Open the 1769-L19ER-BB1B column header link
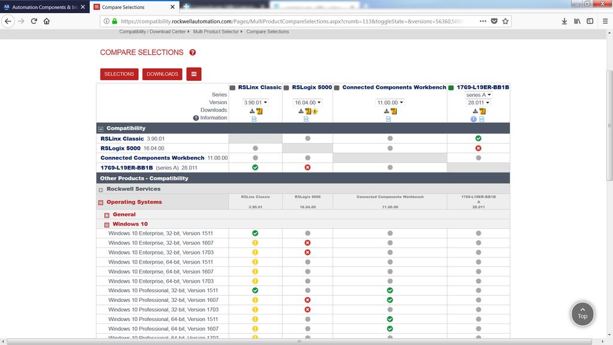Viewport: 613px width, 345px height. pyautogui.click(x=483, y=87)
